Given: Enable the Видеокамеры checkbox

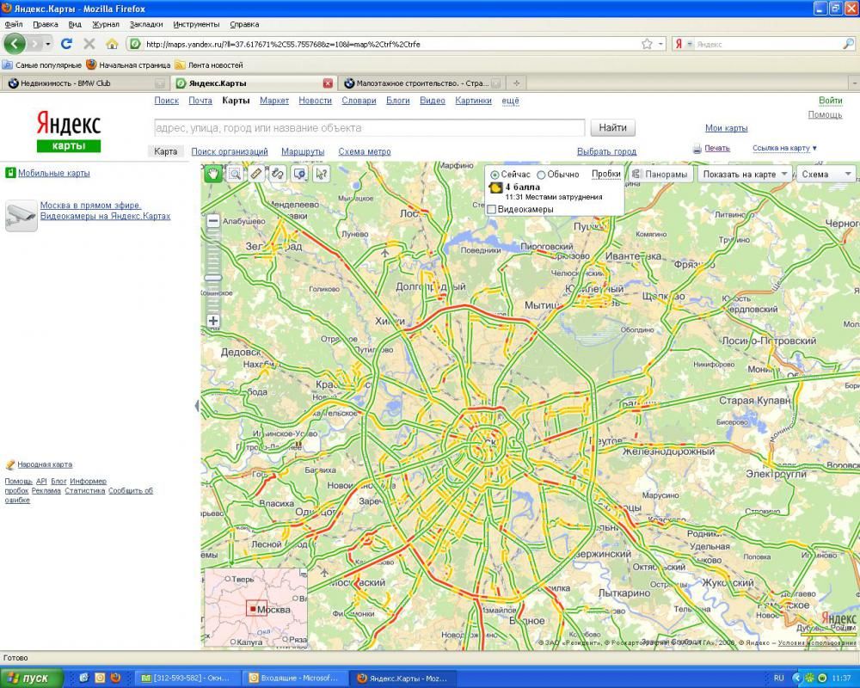Looking at the screenshot, I should click(492, 210).
